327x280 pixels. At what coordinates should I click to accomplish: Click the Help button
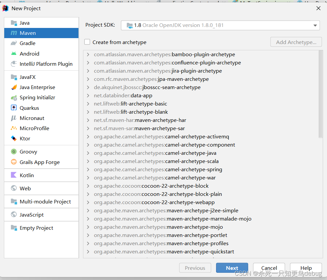tap(306, 268)
